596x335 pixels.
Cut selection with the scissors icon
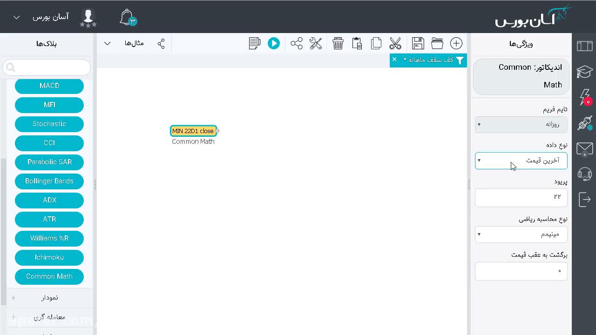[395, 43]
